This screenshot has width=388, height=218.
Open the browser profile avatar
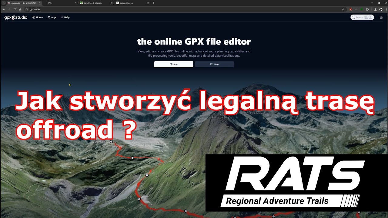point(381,9)
